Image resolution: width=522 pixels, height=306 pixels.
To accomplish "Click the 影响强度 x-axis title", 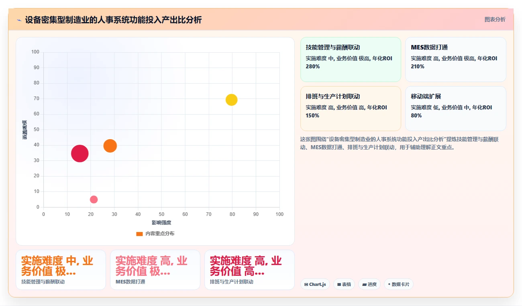I will (161, 223).
